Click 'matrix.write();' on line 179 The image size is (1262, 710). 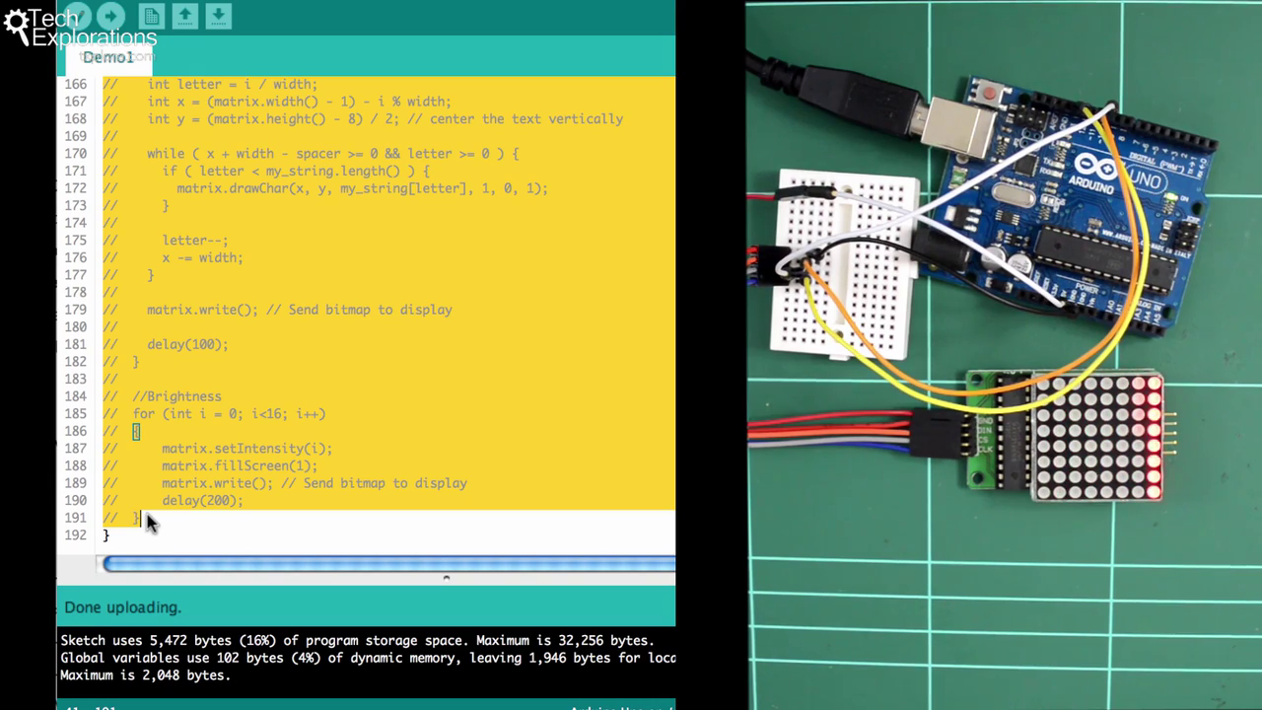(x=202, y=310)
